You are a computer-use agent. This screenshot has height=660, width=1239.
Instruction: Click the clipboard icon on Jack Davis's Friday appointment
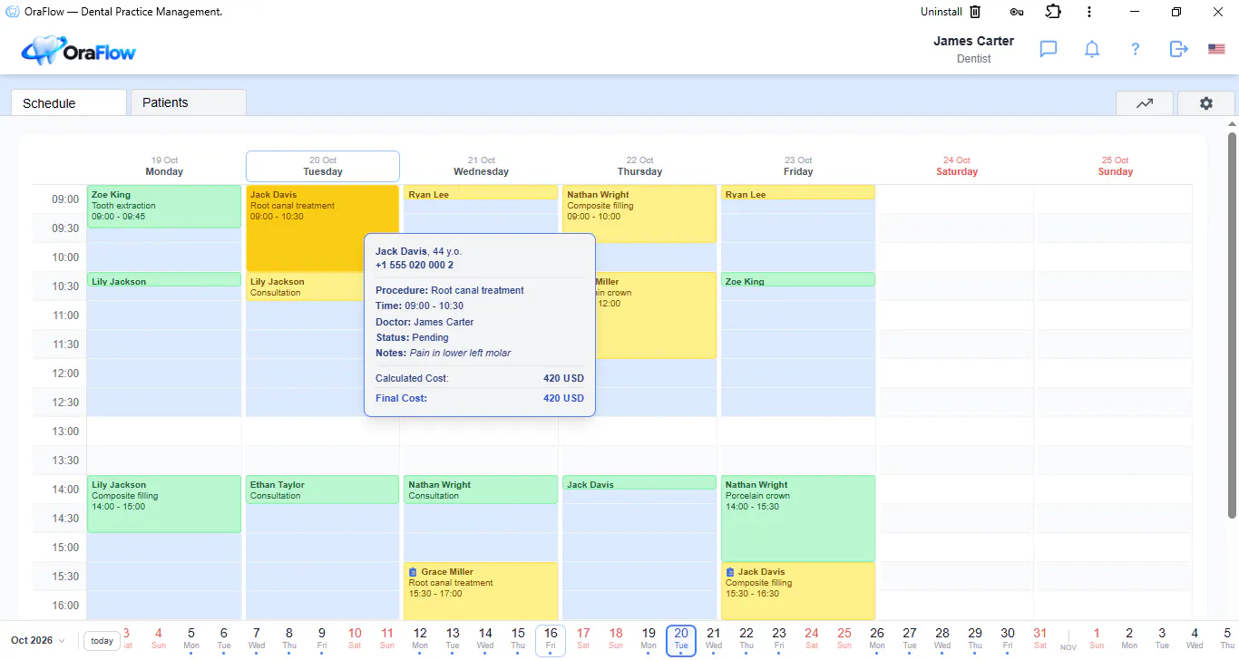[x=729, y=572]
